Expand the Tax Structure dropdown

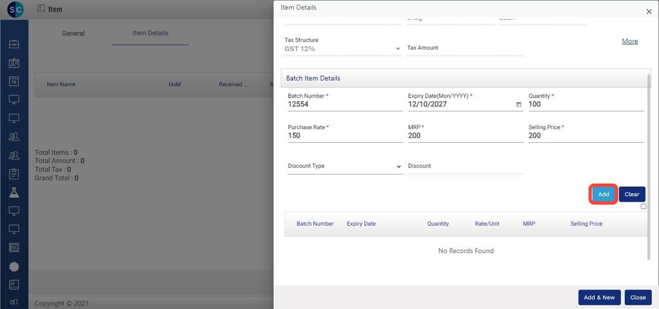click(x=398, y=49)
